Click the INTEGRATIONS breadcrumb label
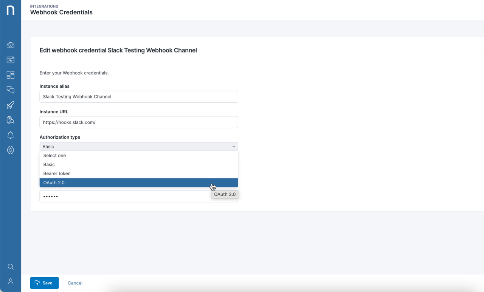 point(44,6)
